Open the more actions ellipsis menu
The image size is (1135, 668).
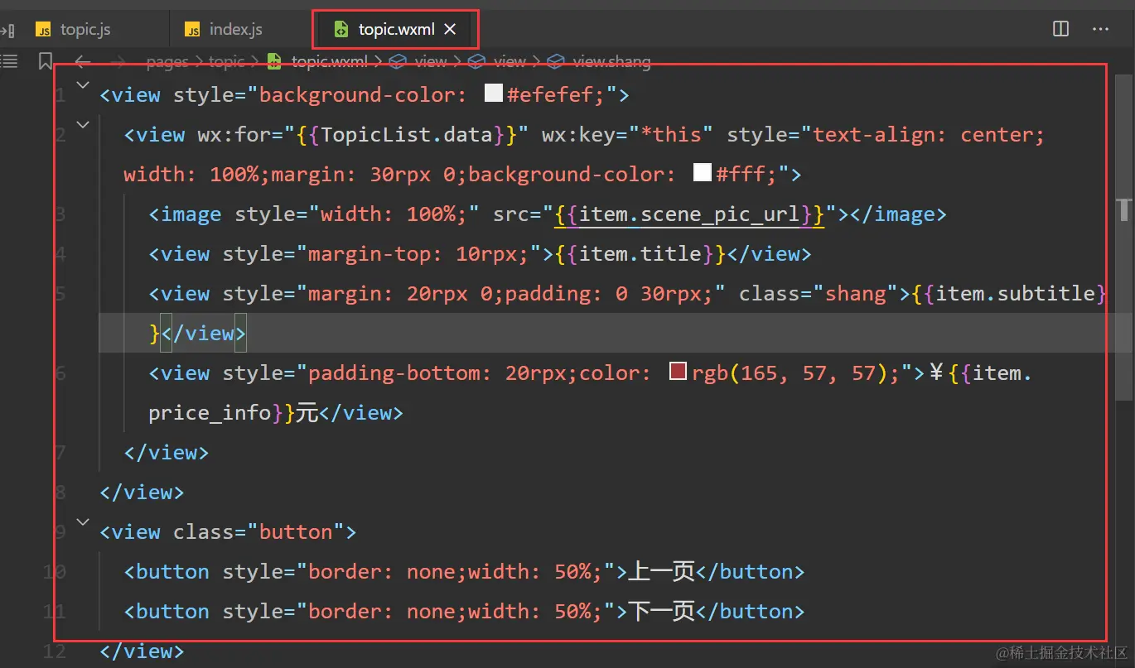(x=1101, y=29)
